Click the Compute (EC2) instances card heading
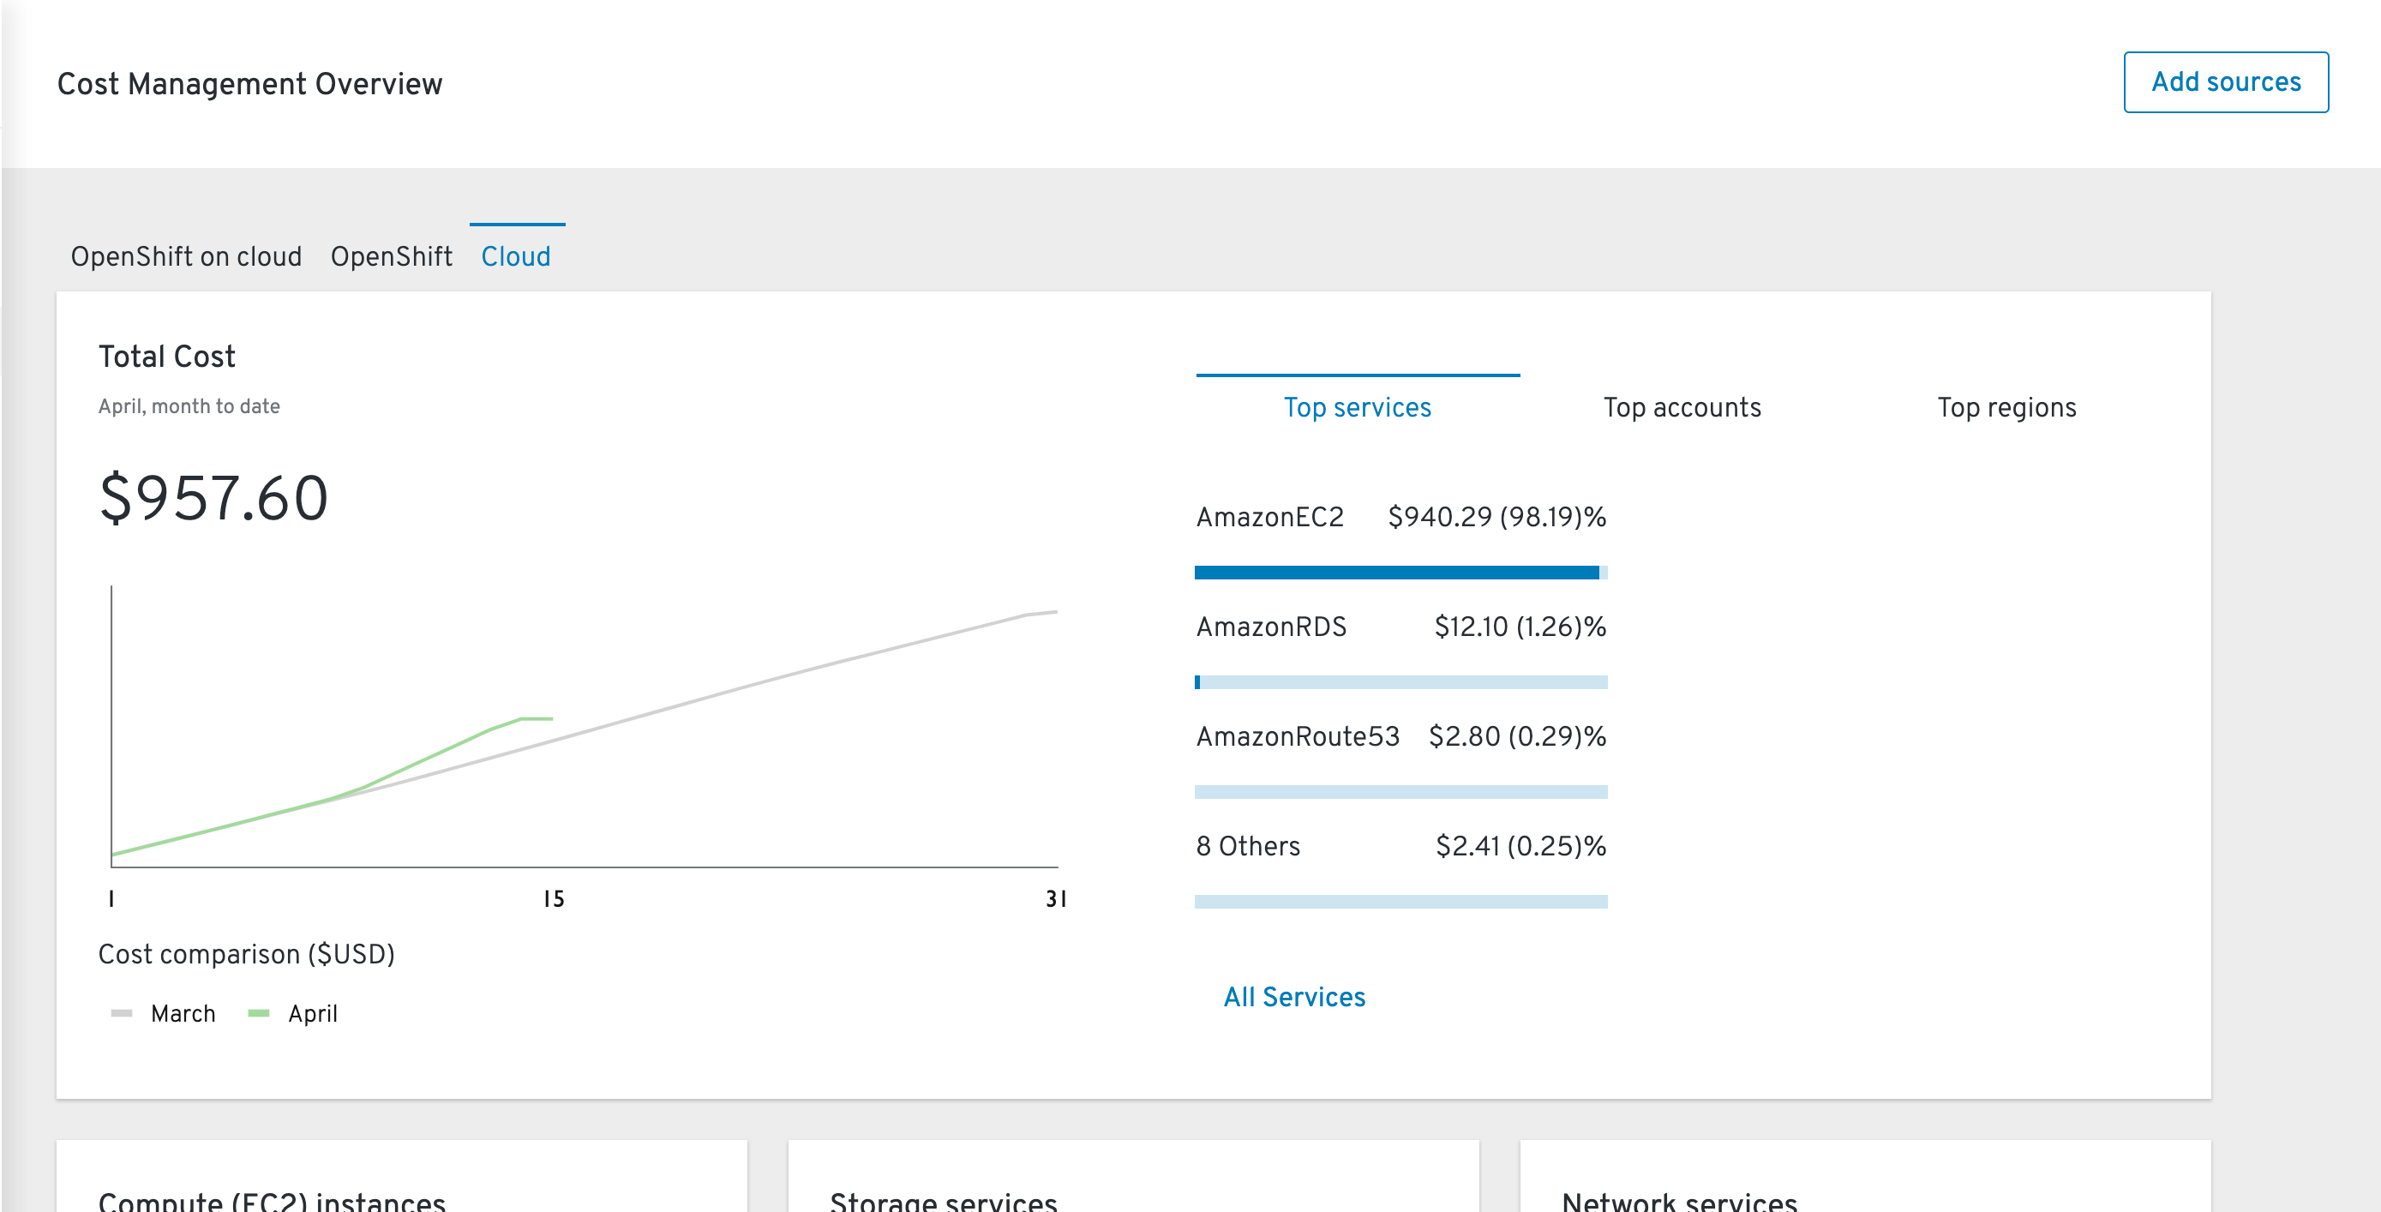 coord(272,1202)
